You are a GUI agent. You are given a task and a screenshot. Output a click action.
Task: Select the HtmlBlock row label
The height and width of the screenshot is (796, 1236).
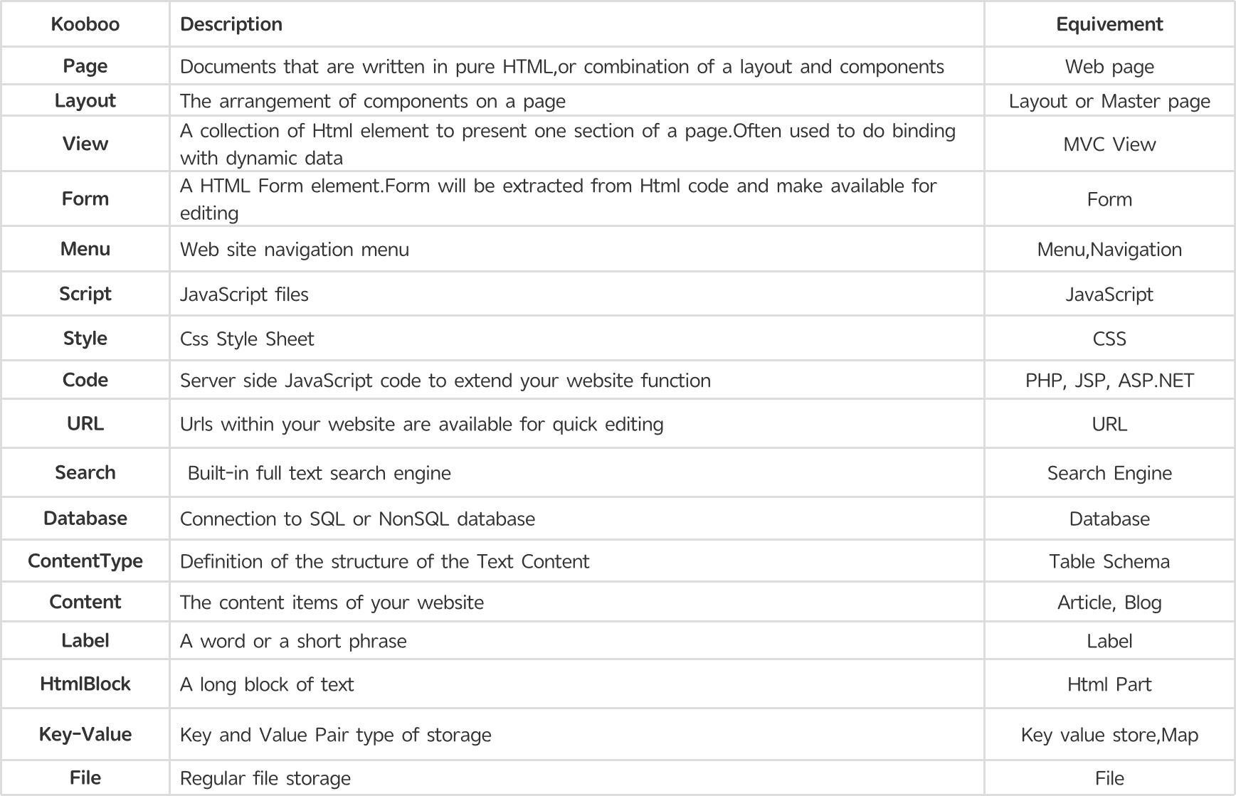85,684
